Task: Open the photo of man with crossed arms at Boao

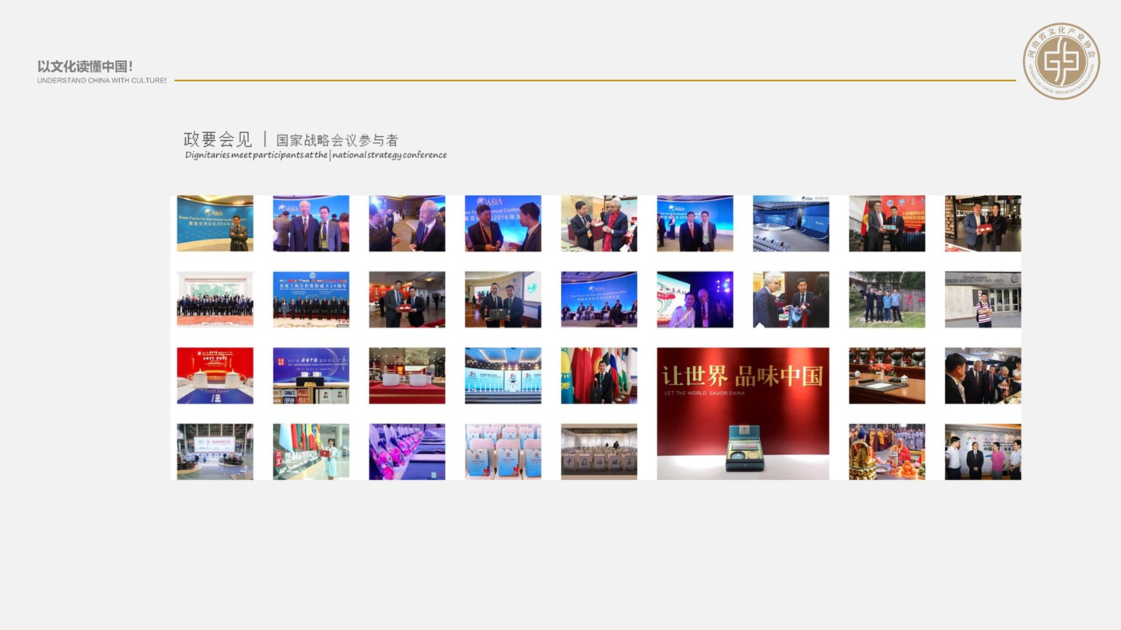Action: (215, 223)
